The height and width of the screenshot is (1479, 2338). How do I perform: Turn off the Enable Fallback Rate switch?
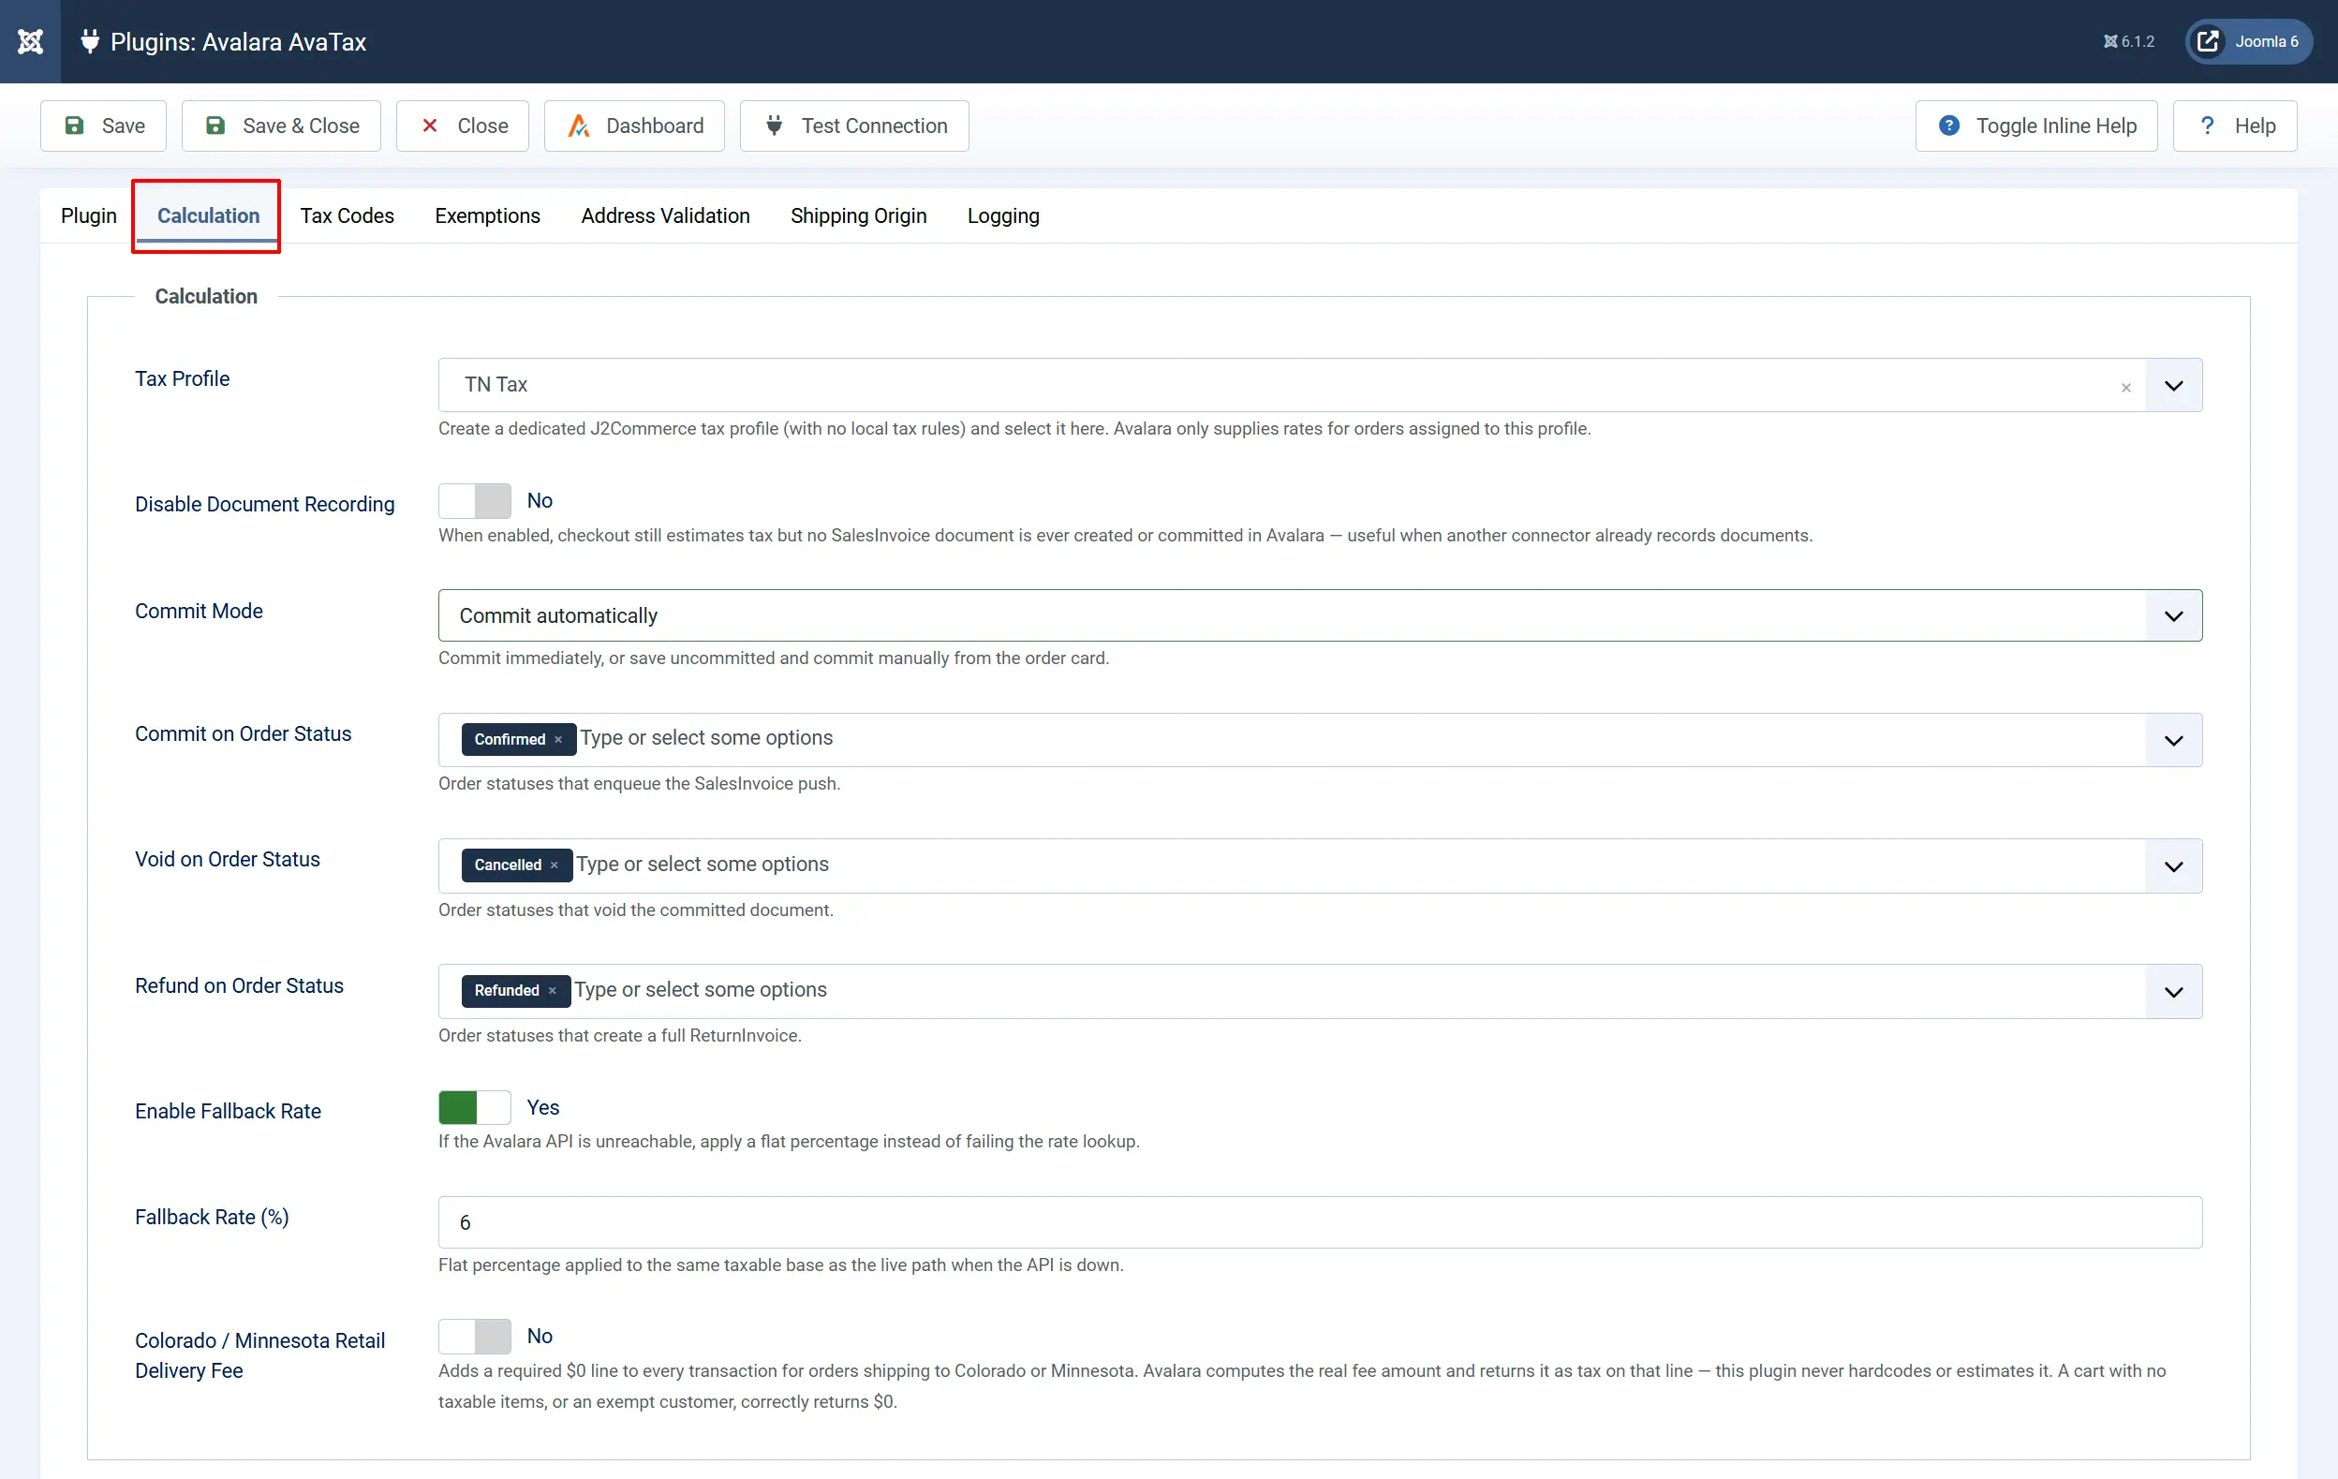click(x=475, y=1108)
